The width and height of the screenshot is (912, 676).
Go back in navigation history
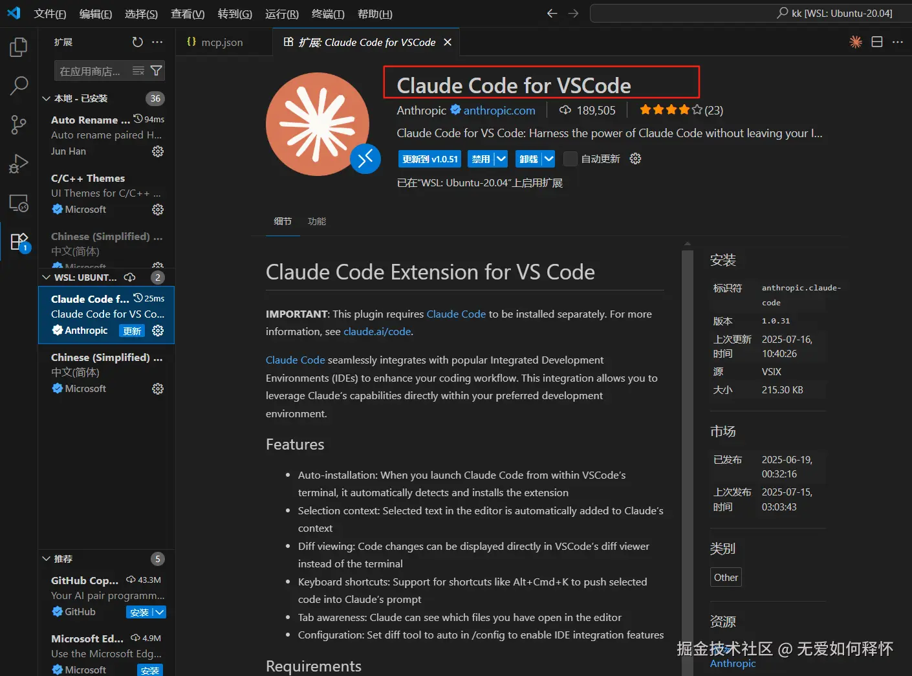tap(552, 13)
